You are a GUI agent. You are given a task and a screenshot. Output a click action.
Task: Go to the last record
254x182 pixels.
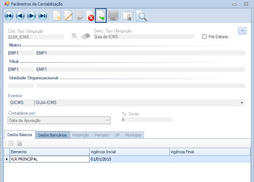43,16
